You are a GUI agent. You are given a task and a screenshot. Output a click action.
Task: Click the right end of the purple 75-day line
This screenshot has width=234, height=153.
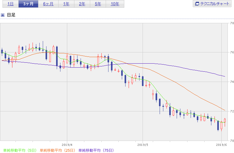coord(225,76)
